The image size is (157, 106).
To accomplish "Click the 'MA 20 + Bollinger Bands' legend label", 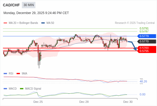I will [23, 23].
